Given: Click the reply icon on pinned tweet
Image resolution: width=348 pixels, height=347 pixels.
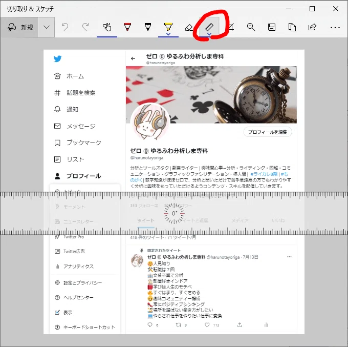Looking at the screenshot, I should pyautogui.click(x=150, y=325).
